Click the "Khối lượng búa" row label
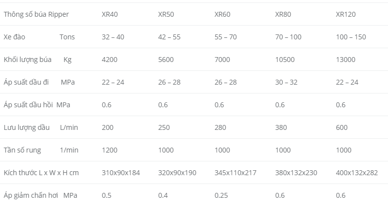 [28, 60]
